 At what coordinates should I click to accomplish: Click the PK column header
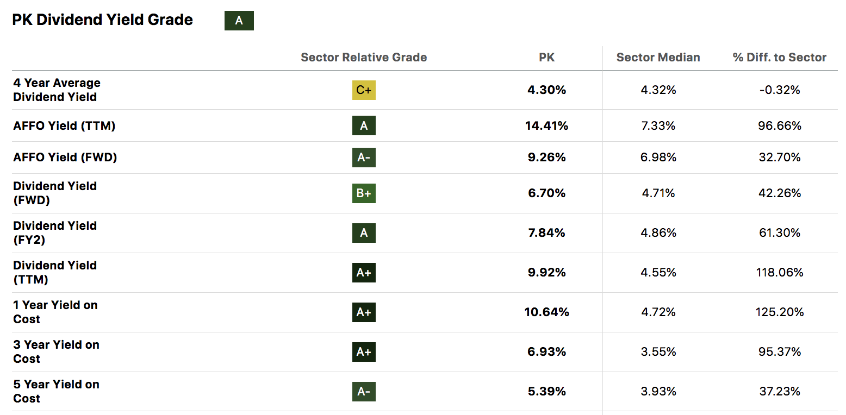pyautogui.click(x=546, y=58)
